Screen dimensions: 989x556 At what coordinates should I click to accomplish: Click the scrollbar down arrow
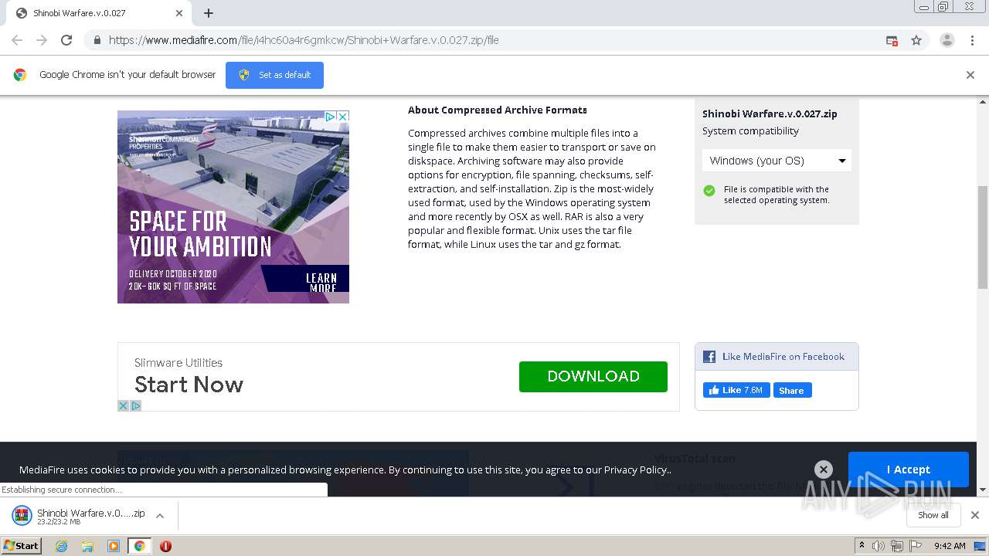point(983,490)
